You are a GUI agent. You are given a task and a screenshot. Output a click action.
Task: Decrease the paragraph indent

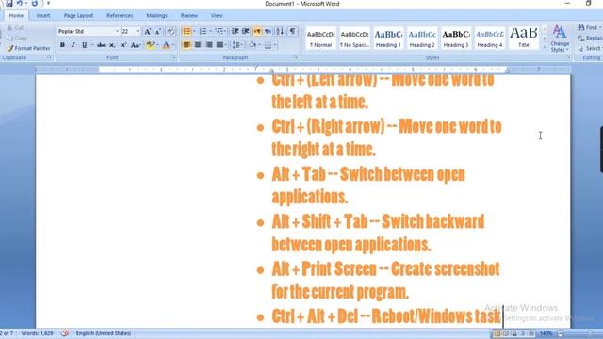tap(235, 31)
